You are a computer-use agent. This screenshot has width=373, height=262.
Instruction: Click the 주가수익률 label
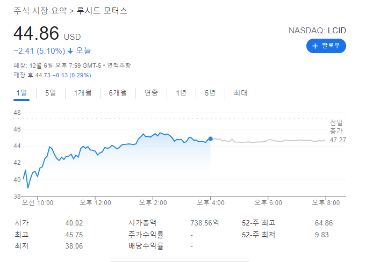click(146, 235)
